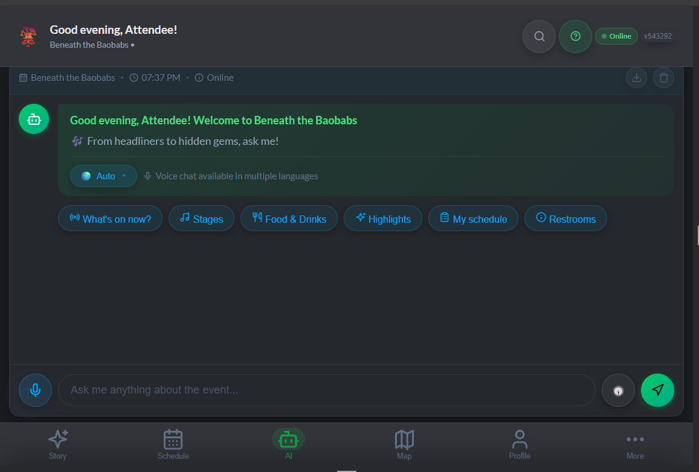Click the Ask me anything input field
Image resolution: width=699 pixels, height=472 pixels.
point(326,390)
